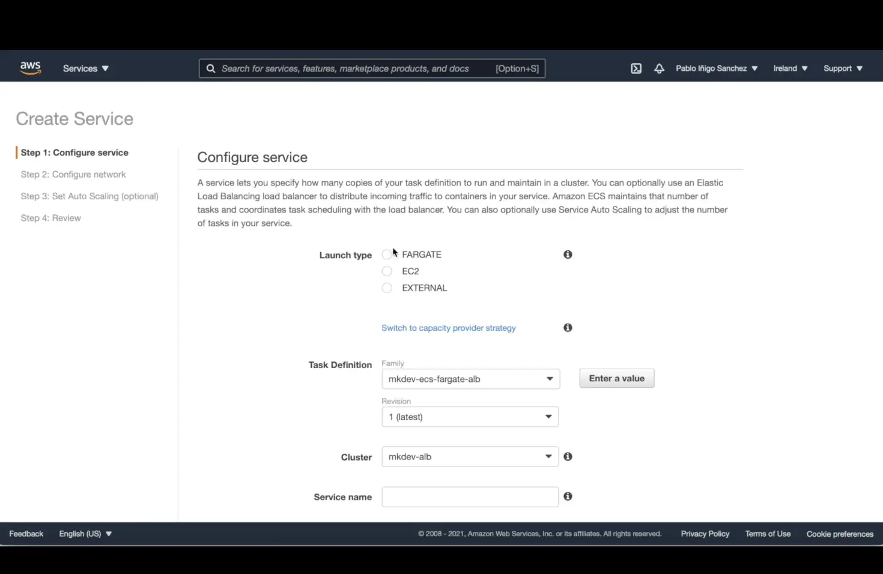This screenshot has height=574, width=883.
Task: Focus the Service name input field
Action: [x=470, y=497]
